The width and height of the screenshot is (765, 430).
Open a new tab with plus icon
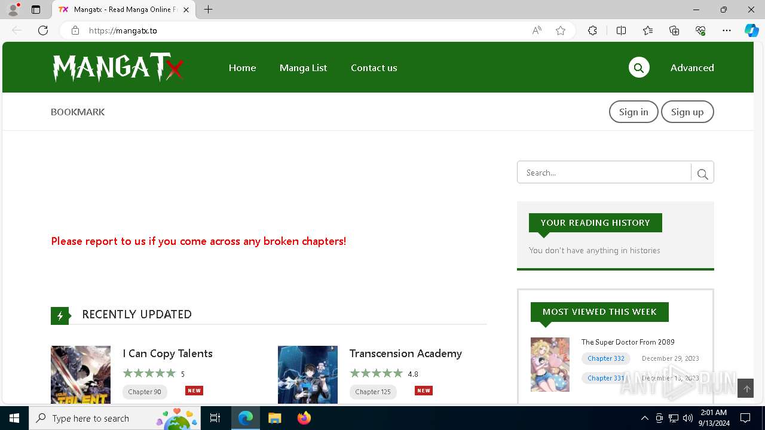click(208, 10)
